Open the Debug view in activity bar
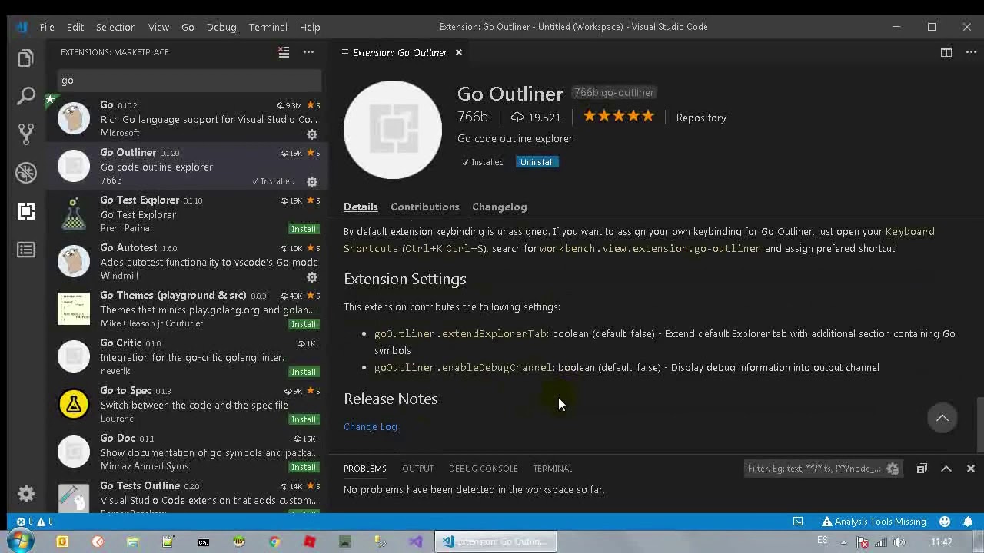This screenshot has width=984, height=553. pos(26,173)
